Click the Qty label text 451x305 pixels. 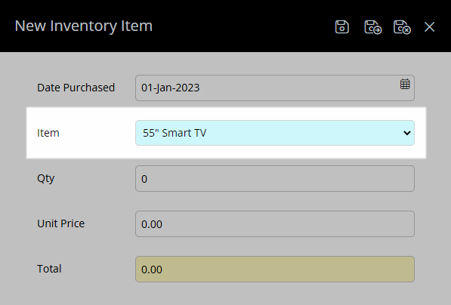tap(46, 178)
